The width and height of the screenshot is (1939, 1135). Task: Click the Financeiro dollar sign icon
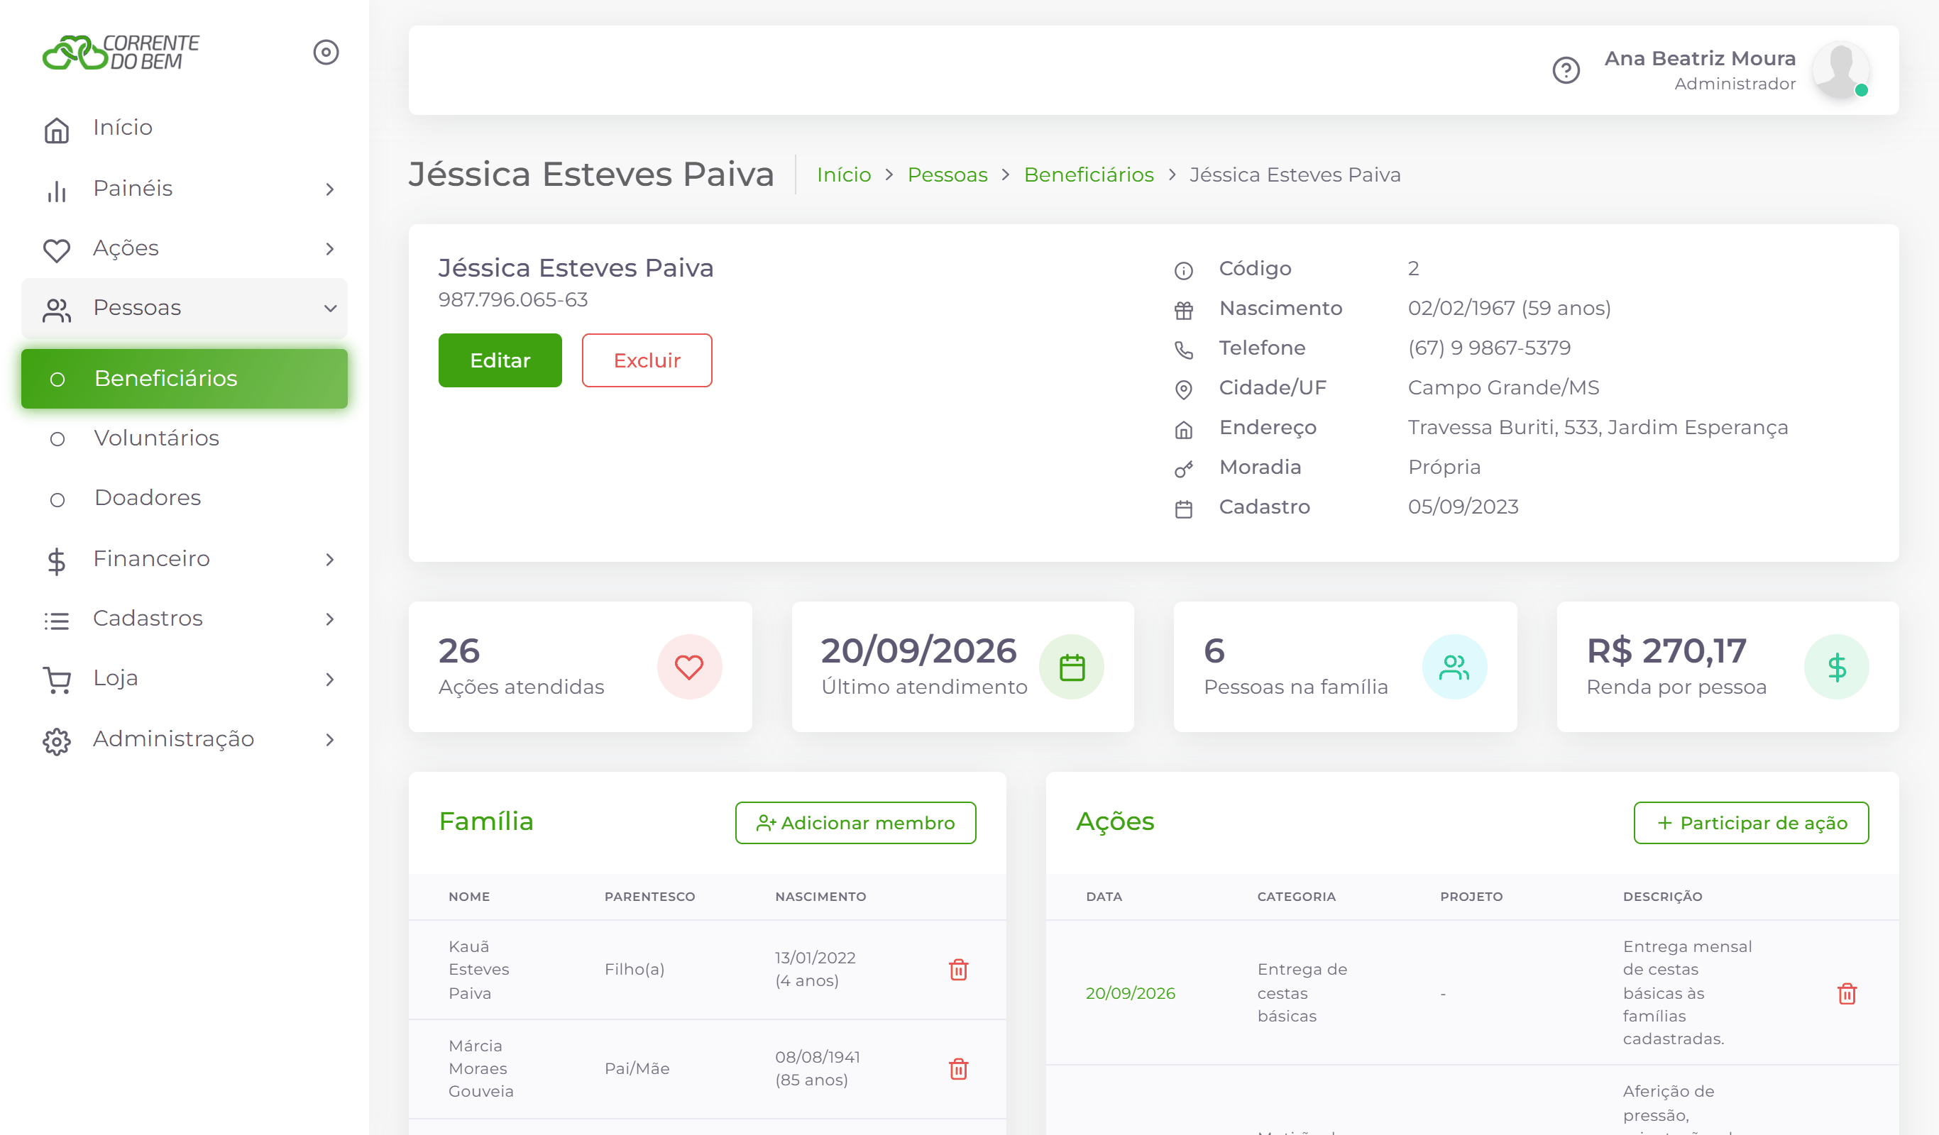pos(57,560)
